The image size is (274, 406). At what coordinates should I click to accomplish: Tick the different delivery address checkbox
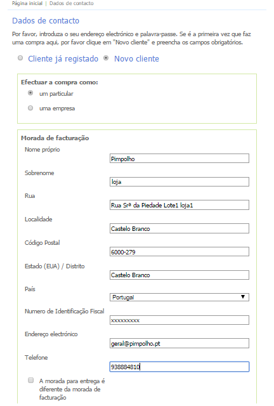point(31,380)
